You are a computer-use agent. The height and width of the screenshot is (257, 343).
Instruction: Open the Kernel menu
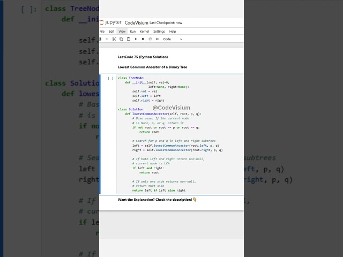[144, 32]
